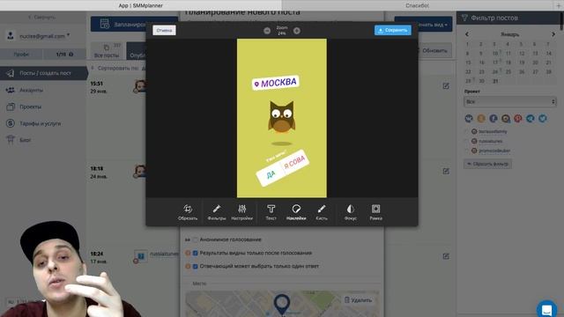Go to next month in calendar
The height and width of the screenshot is (317, 564).
point(553,34)
